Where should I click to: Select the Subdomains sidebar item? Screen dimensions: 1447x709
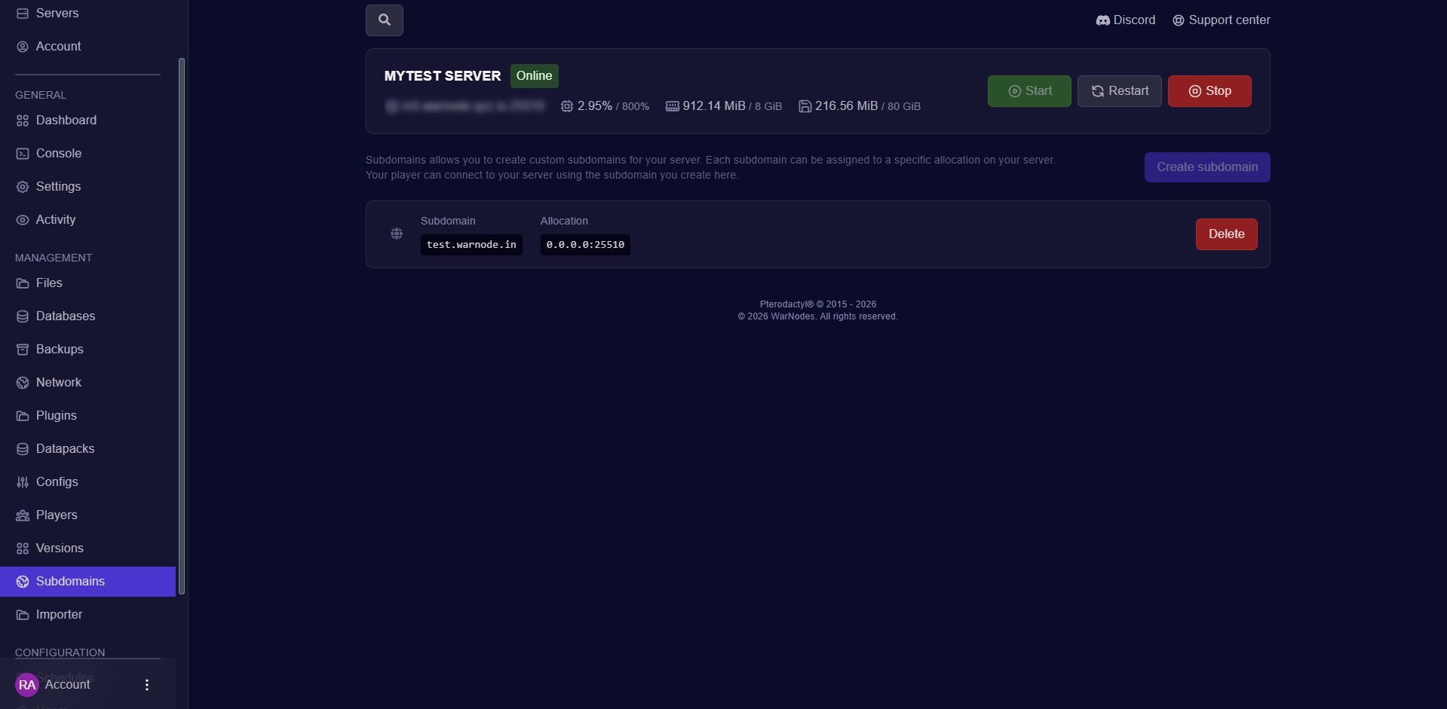[x=87, y=582]
